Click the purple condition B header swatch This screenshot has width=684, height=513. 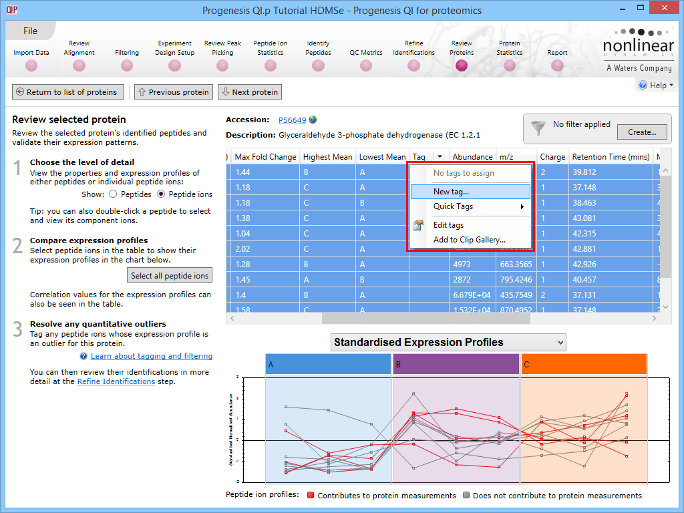(x=456, y=364)
